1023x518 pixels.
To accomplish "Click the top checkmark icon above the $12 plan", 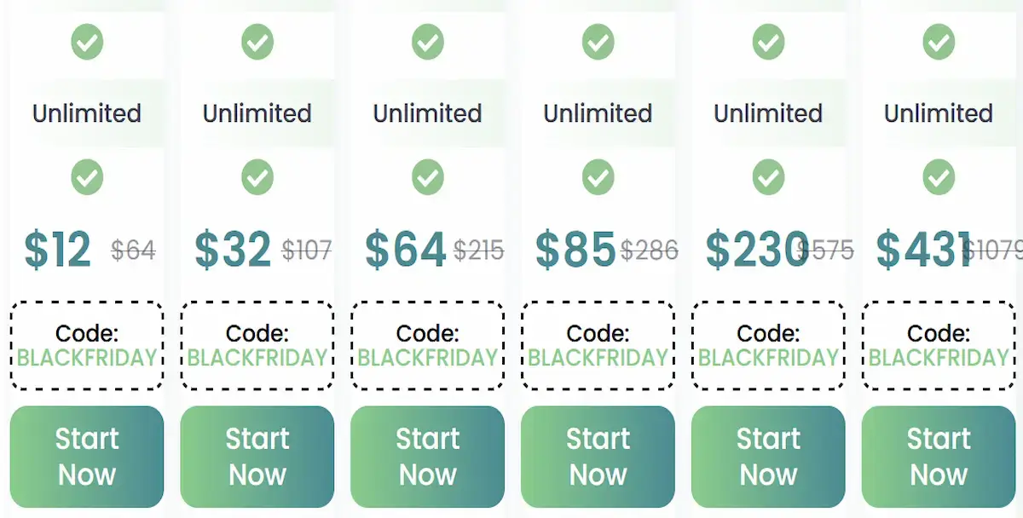I will (x=87, y=41).
